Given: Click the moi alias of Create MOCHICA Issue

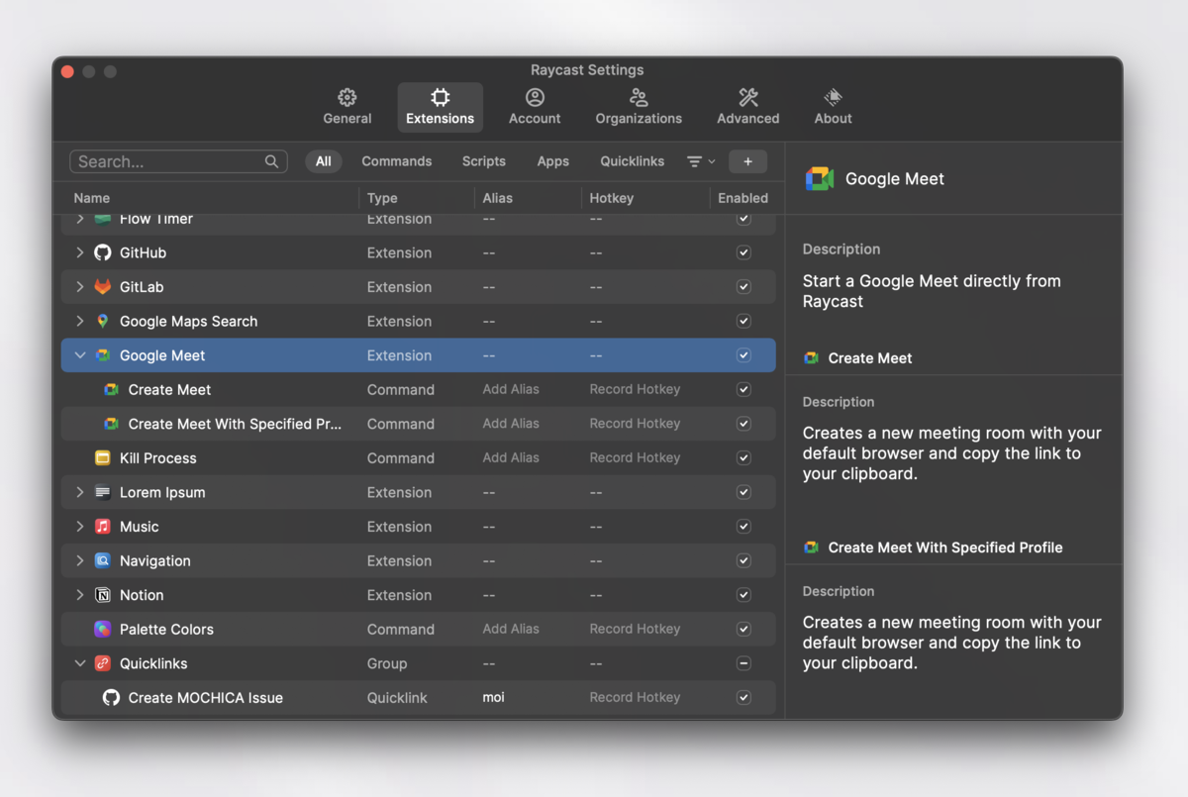Looking at the screenshot, I should pos(493,698).
